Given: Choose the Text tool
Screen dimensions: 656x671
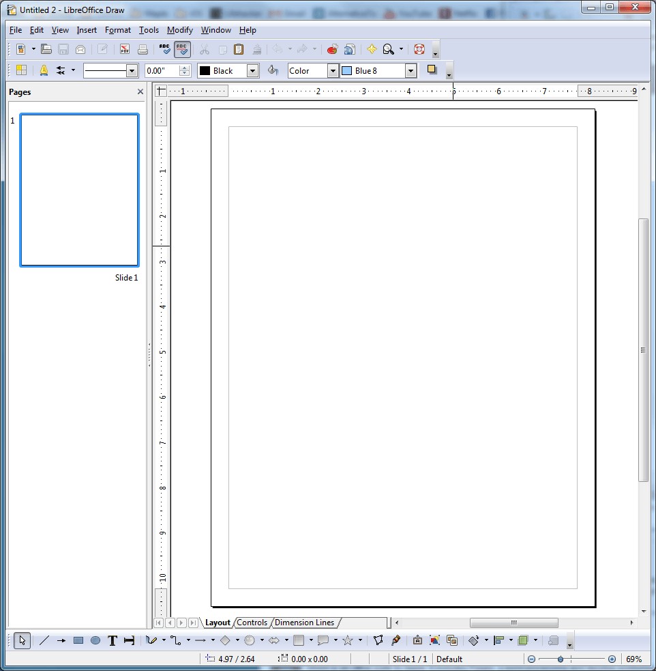Looking at the screenshot, I should pos(112,640).
